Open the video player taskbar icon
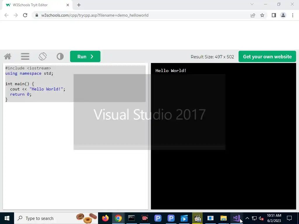The image size is (299, 224). click(x=184, y=218)
